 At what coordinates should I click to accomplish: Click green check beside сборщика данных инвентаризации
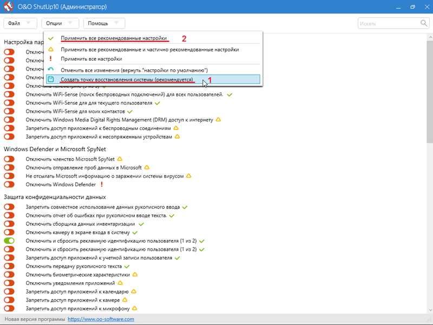[x=141, y=224]
